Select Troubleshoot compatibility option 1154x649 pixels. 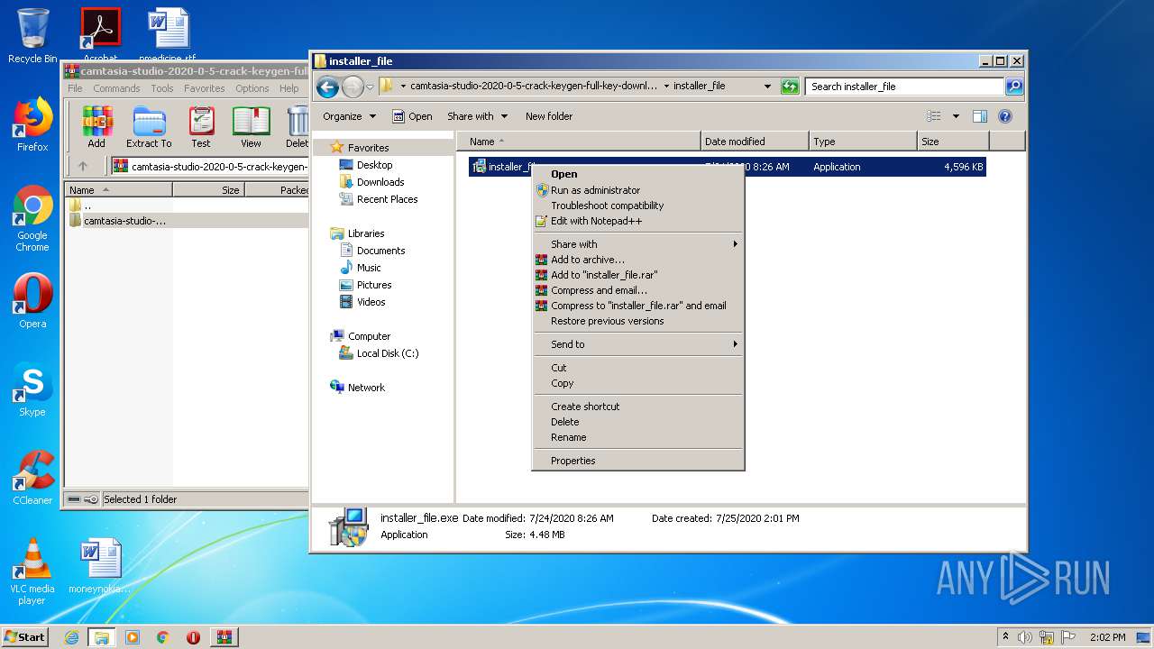(637, 206)
